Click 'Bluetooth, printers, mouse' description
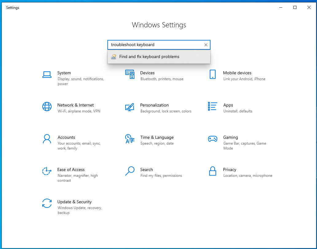317x249 pixels. point(162,79)
